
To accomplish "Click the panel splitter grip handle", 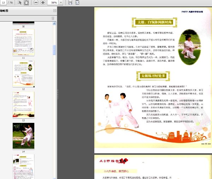I will 58,94.
